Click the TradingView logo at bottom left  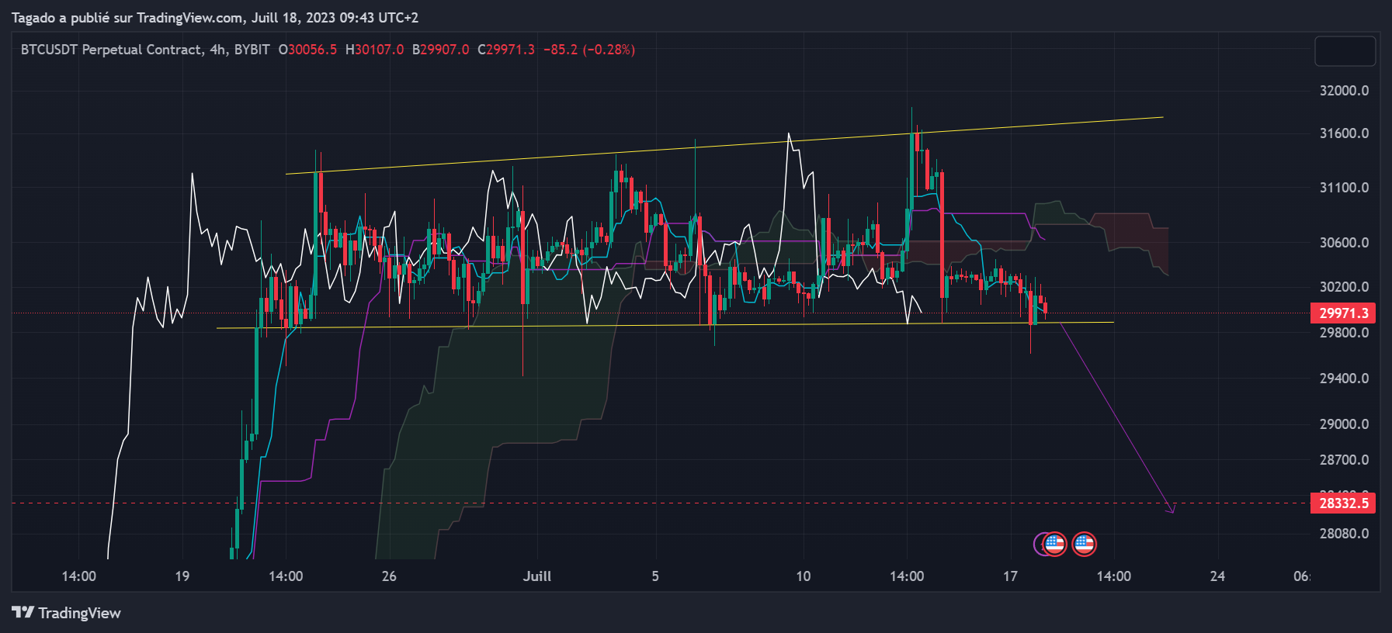tap(67, 613)
